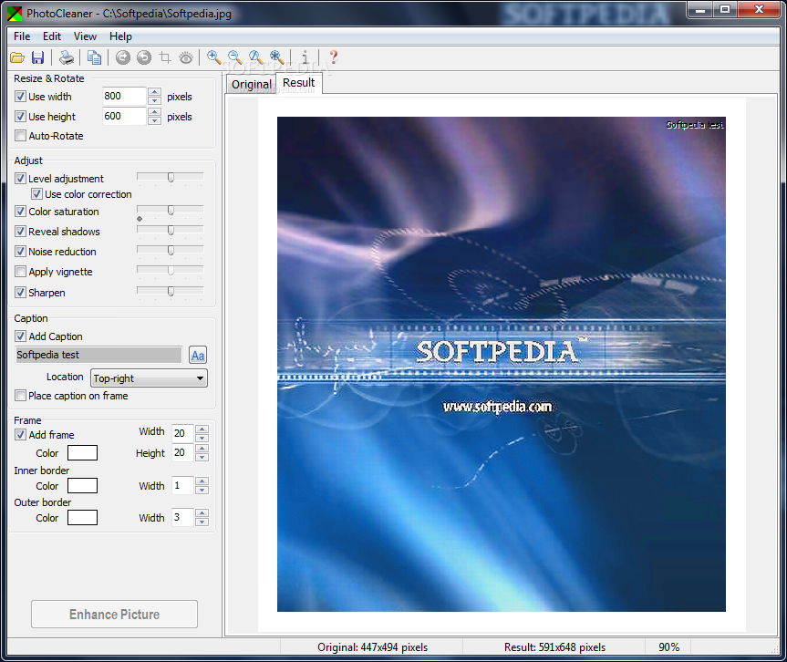Click the PhotoCleaner app icon in title bar

tap(15, 13)
